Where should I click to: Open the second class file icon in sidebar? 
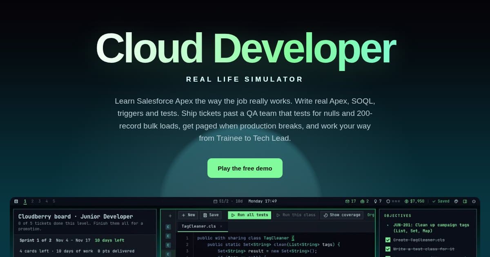168,236
